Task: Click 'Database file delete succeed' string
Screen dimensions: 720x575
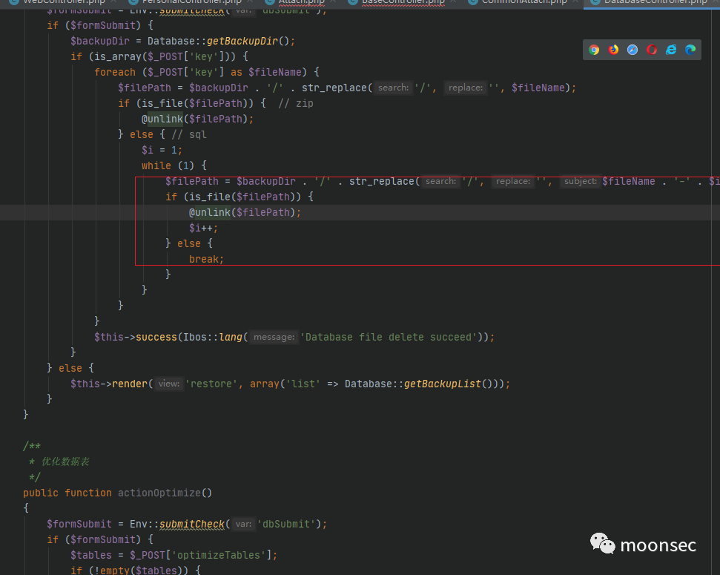Action: click(389, 337)
